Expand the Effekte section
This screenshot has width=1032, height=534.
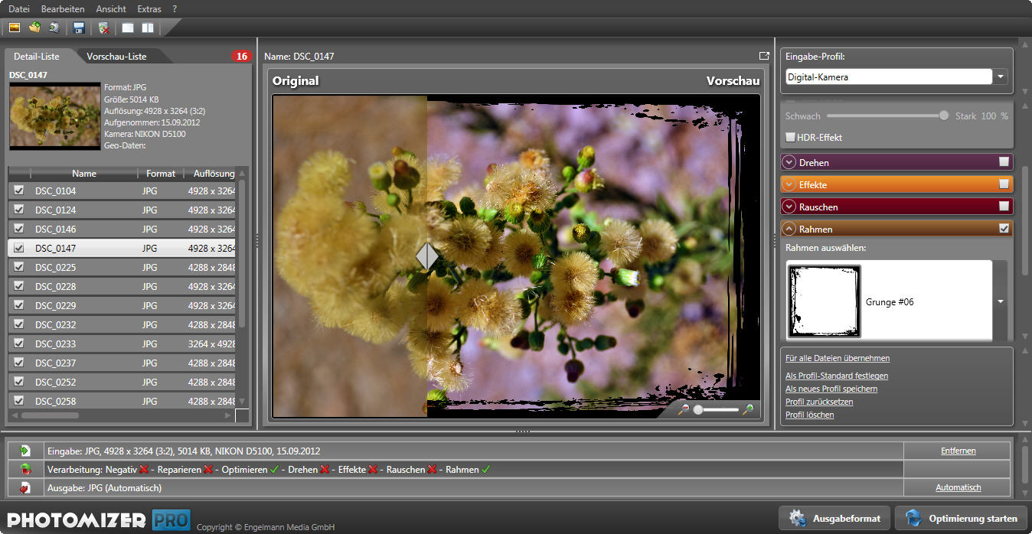(789, 184)
